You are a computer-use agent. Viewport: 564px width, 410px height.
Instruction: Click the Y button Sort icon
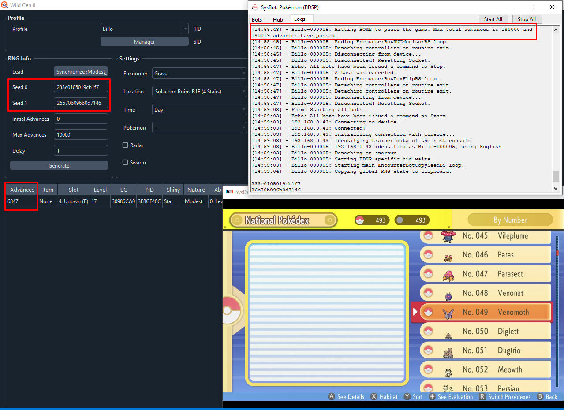click(x=407, y=397)
